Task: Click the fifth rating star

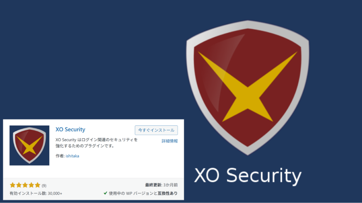Action: tap(37, 185)
